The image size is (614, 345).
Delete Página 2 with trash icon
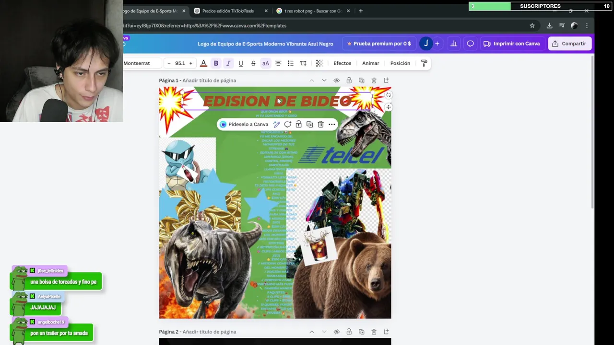click(x=374, y=332)
